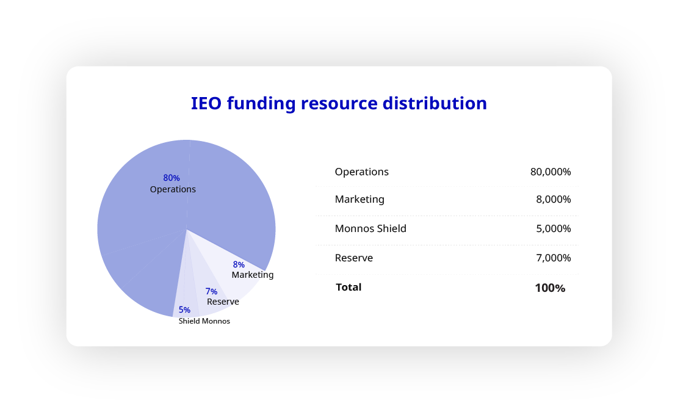Click the Operations row label in the table
683x417 pixels.
[361, 172]
